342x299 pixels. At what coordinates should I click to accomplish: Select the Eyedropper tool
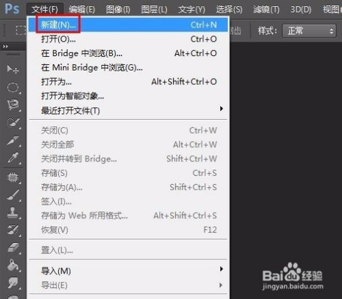click(x=13, y=157)
